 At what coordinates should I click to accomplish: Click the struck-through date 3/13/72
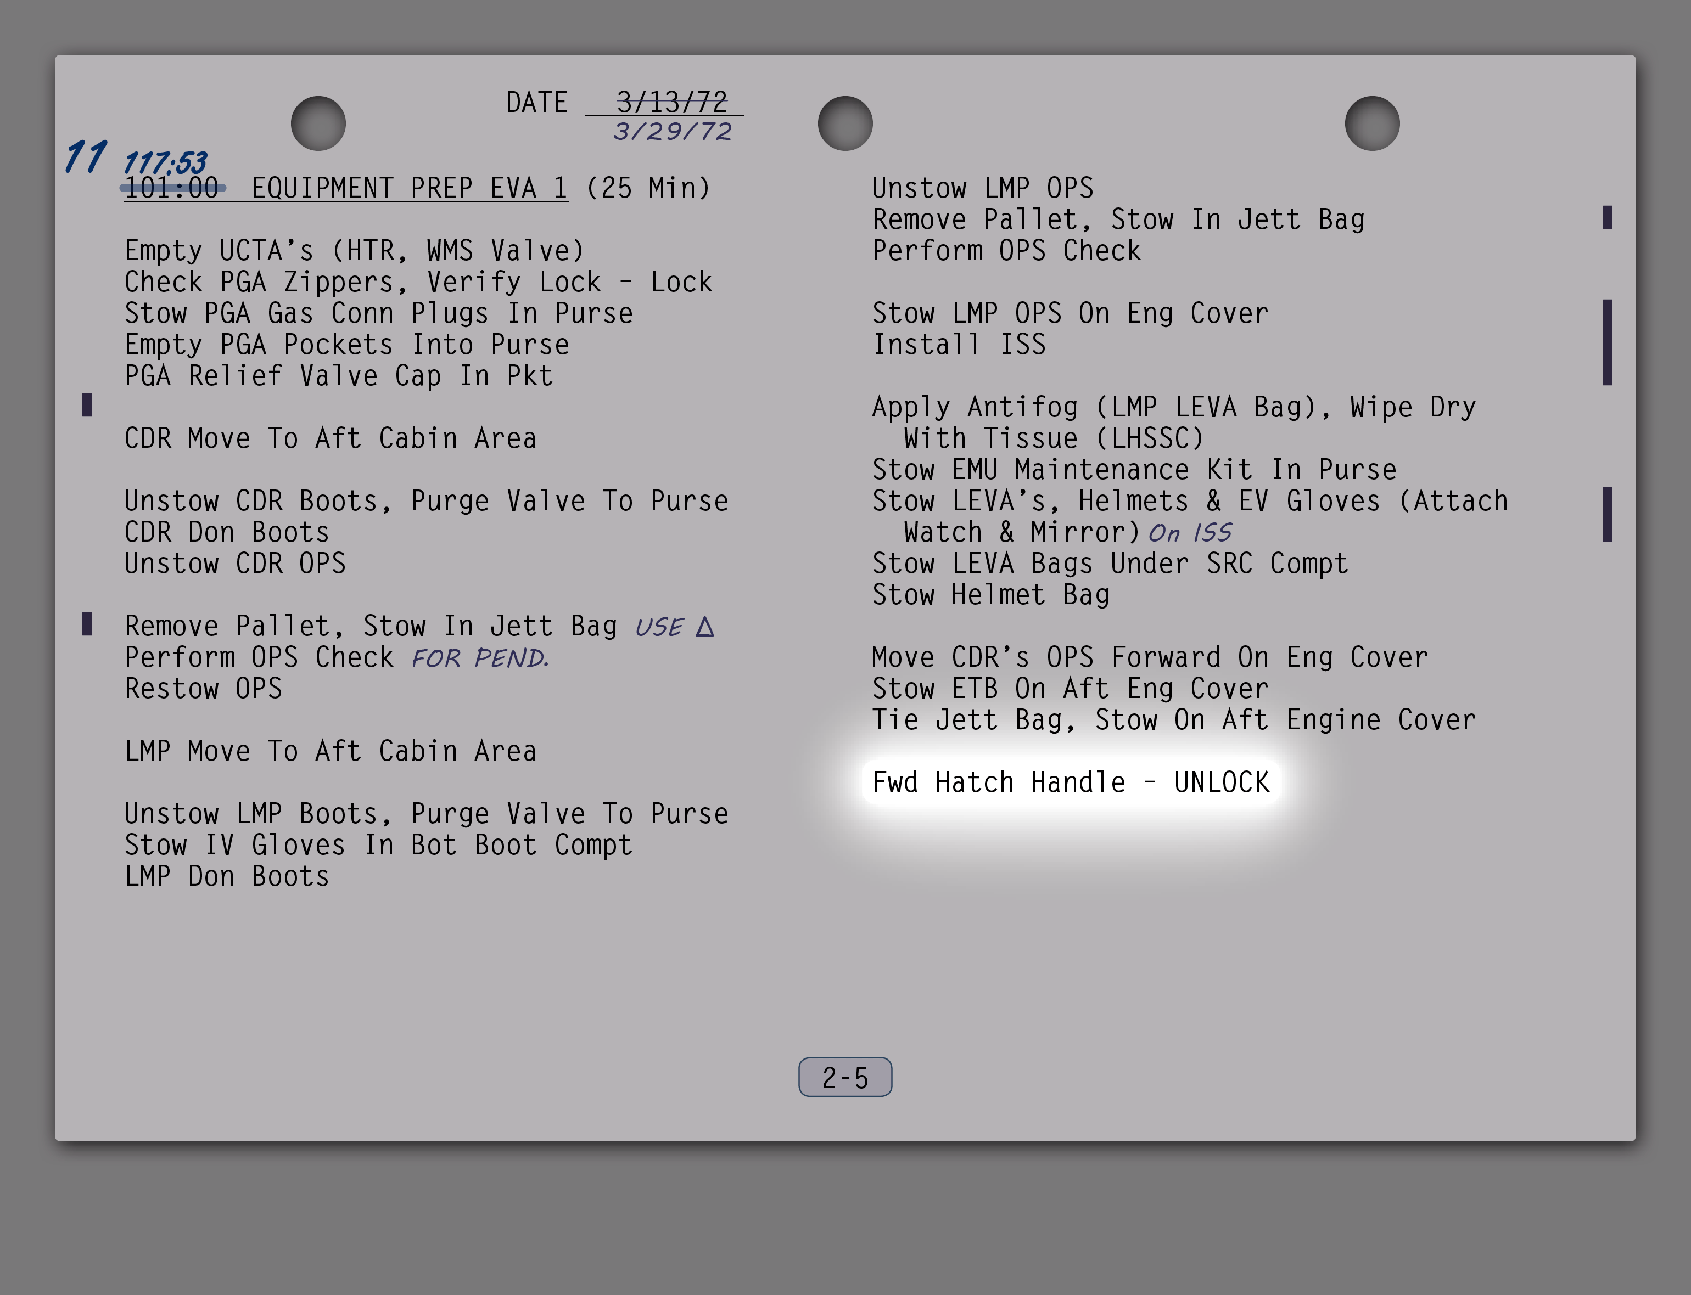coord(671,102)
